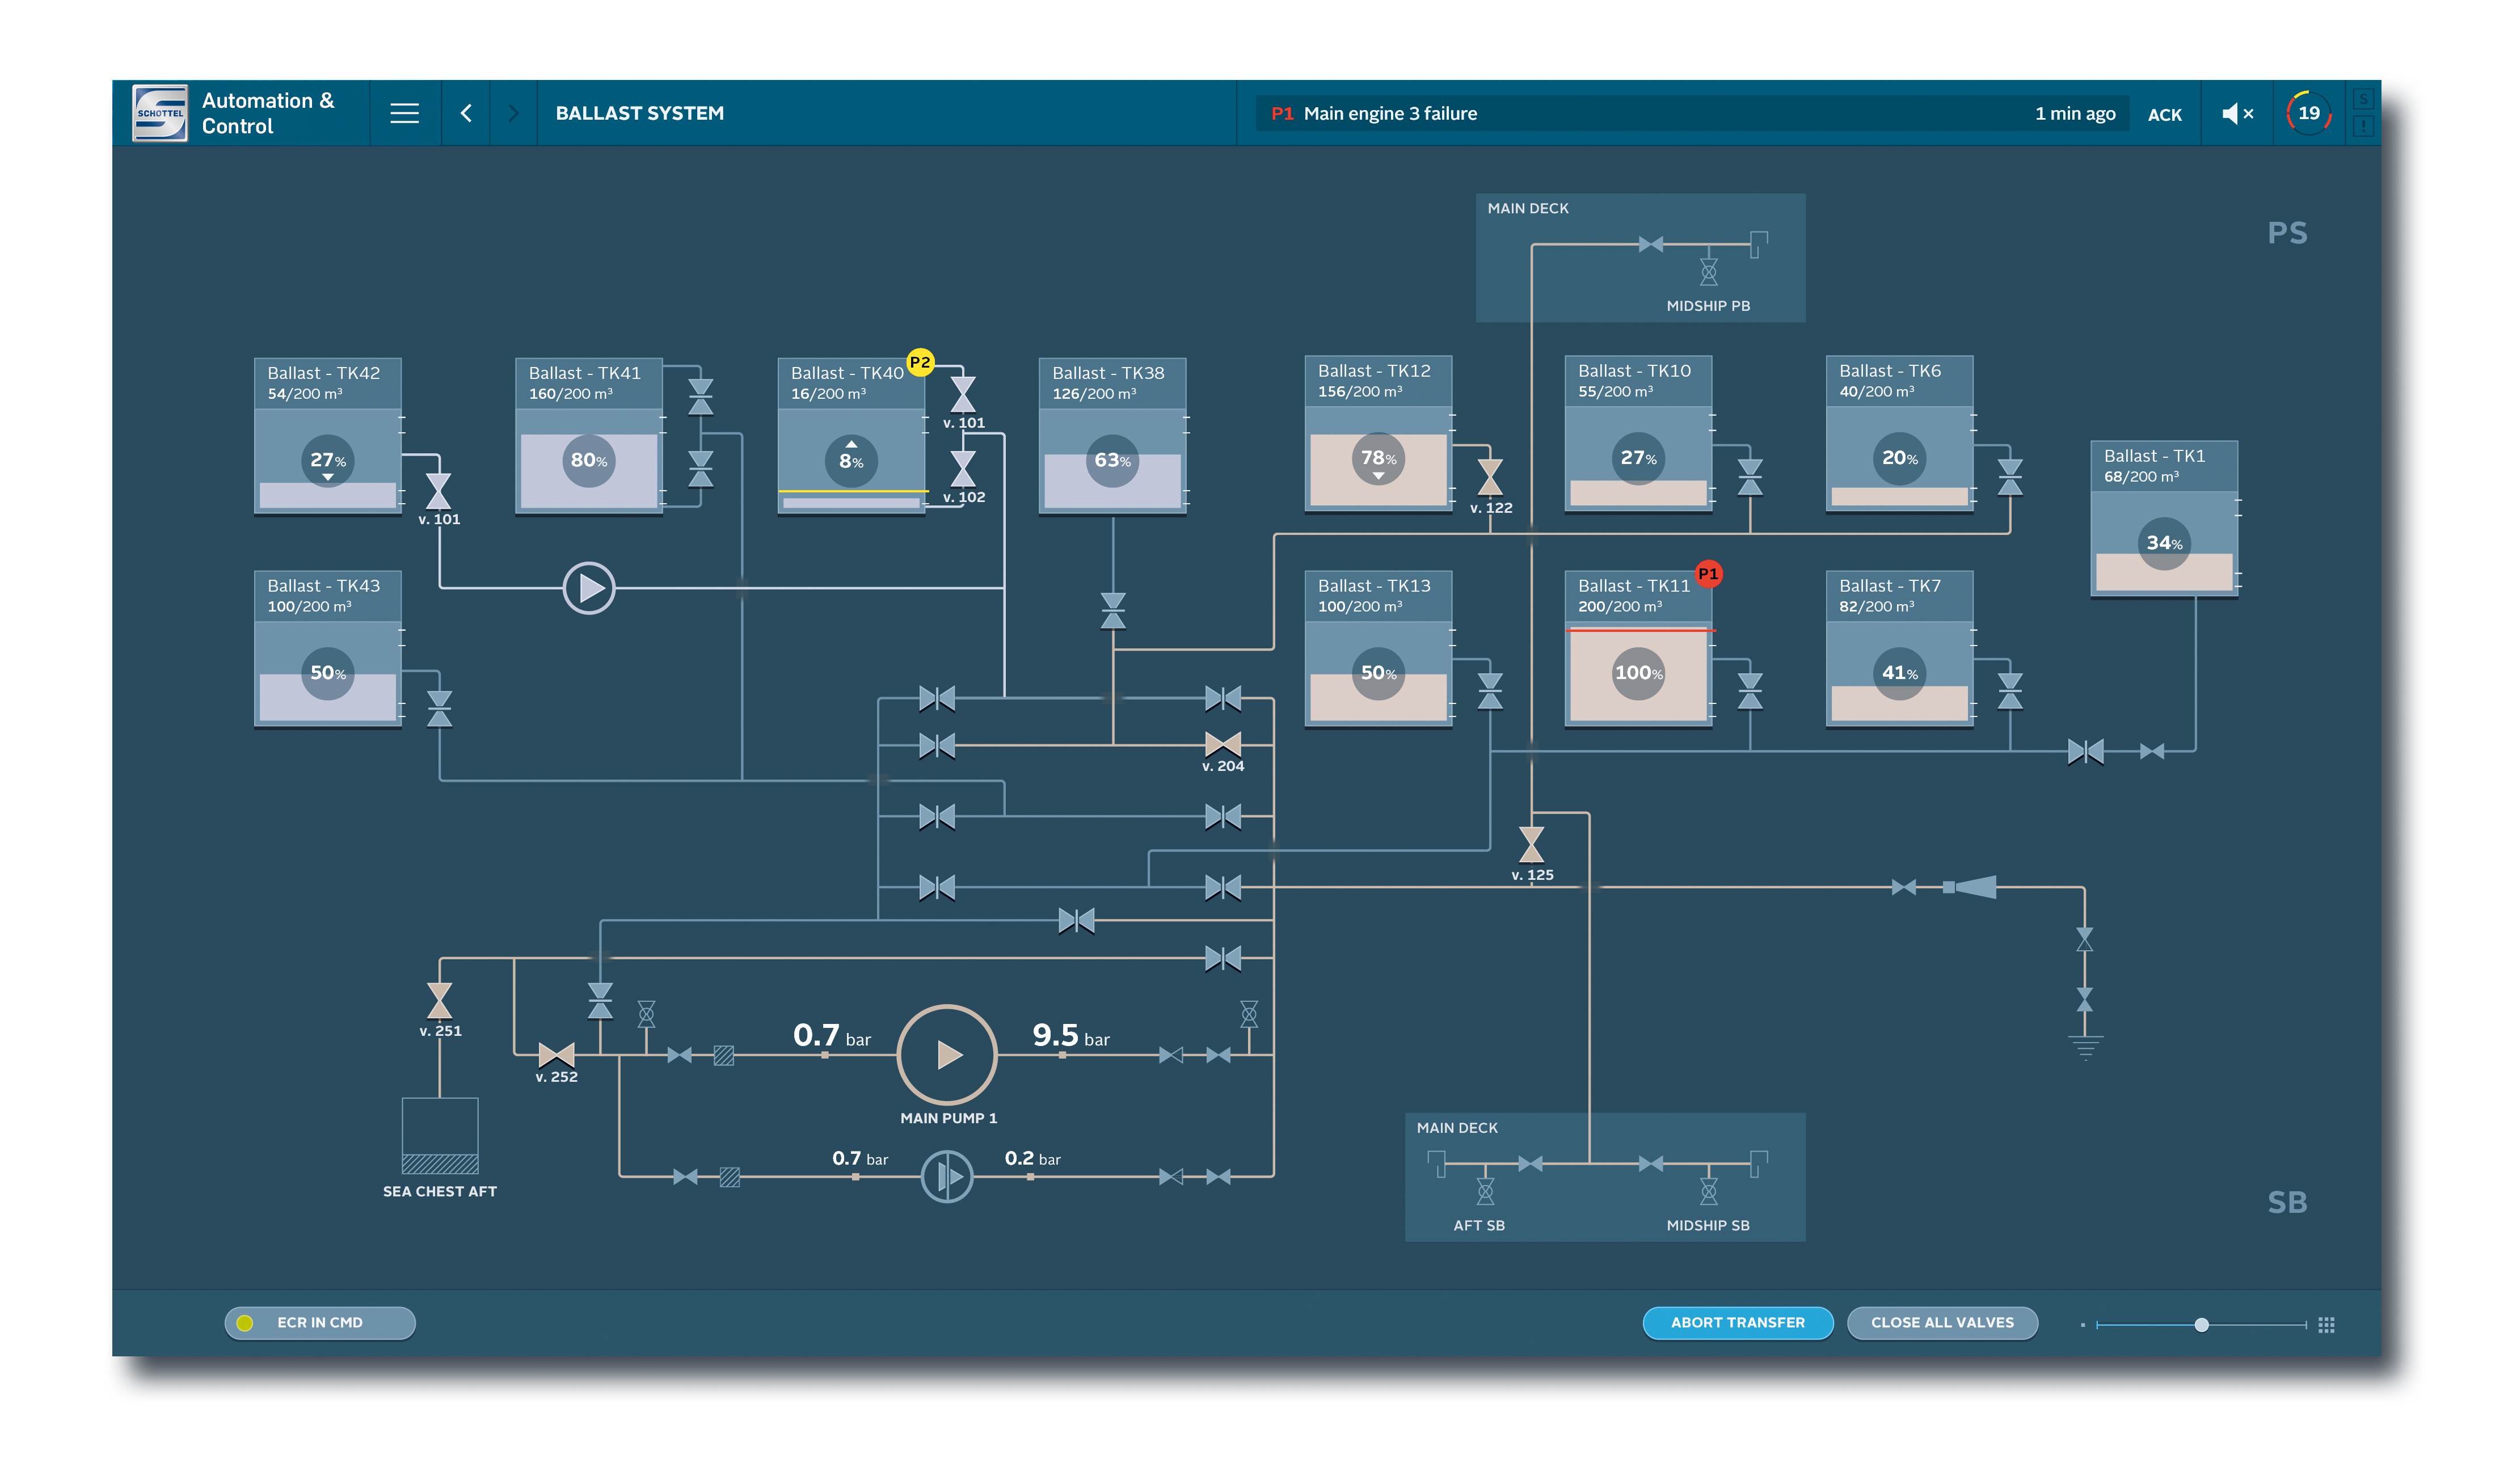This screenshot has width=2508, height=1484.
Task: Click the 0.7 bar suction reading of Main Pump 1
Action: 832,1036
